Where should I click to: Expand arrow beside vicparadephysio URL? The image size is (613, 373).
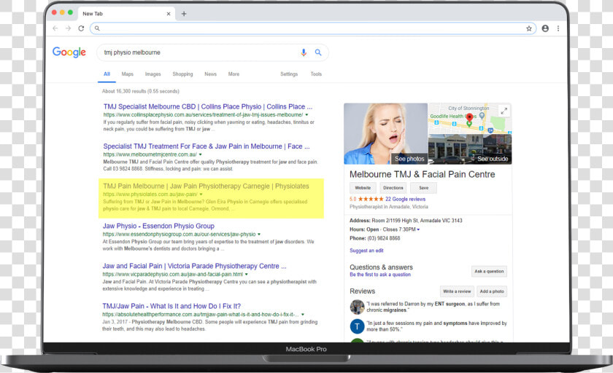[x=247, y=275]
